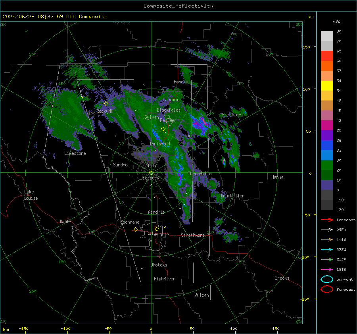This screenshot has width=357, height=334.
Task: Click the magenta 18TS arrow legend icon
Action: (327, 270)
